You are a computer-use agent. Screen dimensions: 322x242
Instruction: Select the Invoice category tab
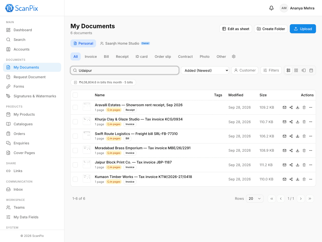pos(91,56)
